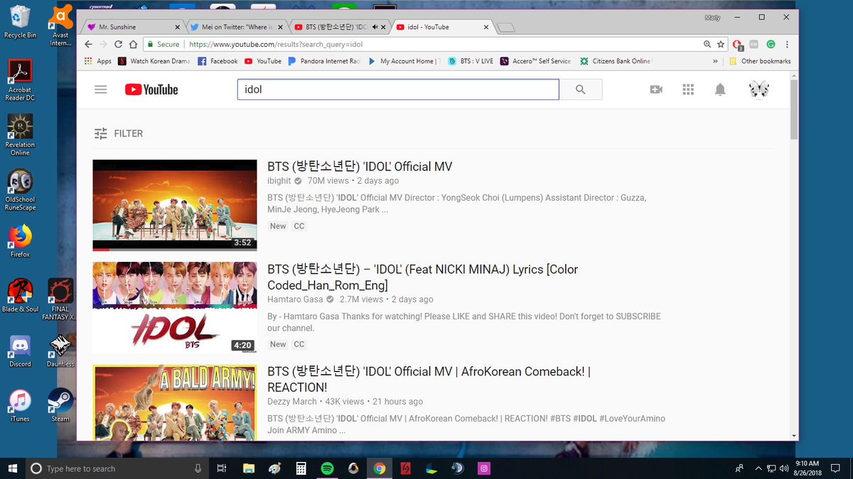Open title BTS 'IDOL' Official MV
853x479 pixels.
point(360,167)
